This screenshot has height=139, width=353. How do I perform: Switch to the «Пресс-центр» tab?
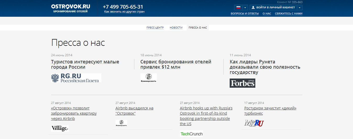pyautogui.click(x=155, y=27)
